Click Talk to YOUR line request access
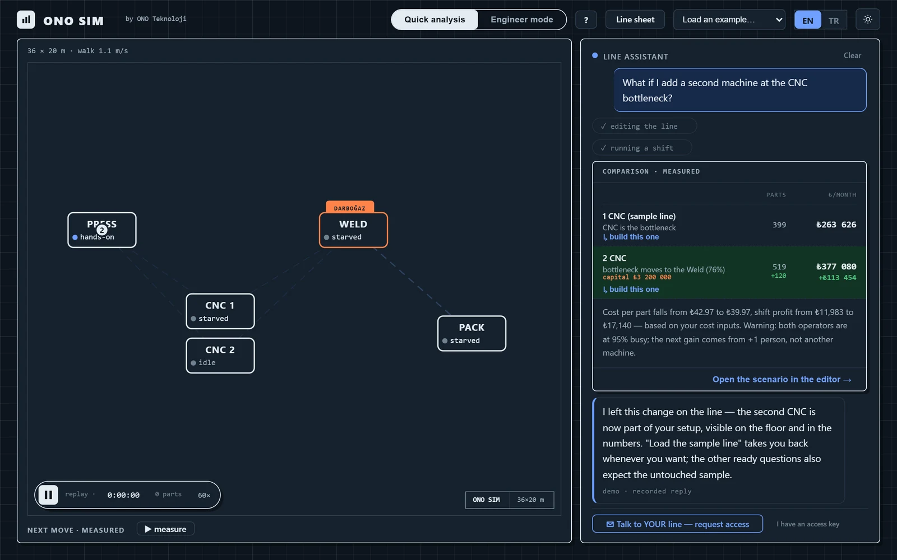 pos(677,524)
